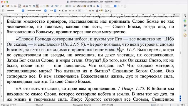188x106 pixels.
Task: Click the Increase Indent icon
Action: [93, 11]
